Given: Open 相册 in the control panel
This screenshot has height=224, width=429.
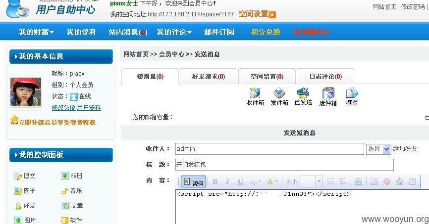Looking at the screenshot, I should pos(72,176).
